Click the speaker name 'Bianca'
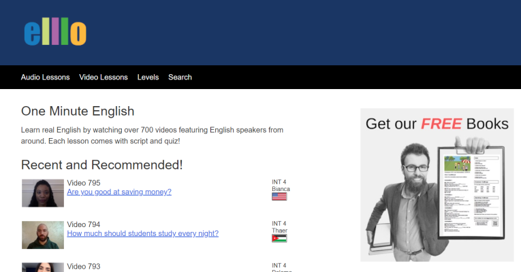Screen dimensions: 521x272 (281, 189)
